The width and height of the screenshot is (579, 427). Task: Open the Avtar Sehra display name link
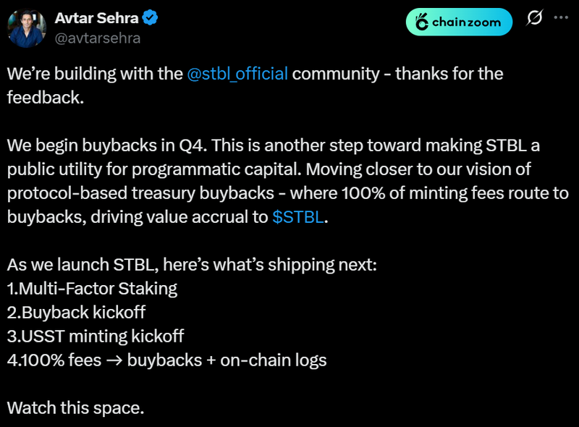(96, 17)
